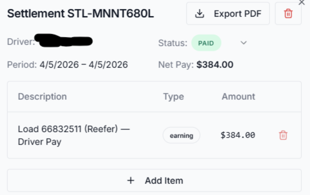
Task: Click the Description column header
Action: pyautogui.click(x=42, y=97)
